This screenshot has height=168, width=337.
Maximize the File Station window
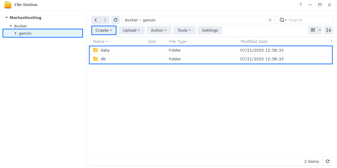pyautogui.click(x=320, y=5)
